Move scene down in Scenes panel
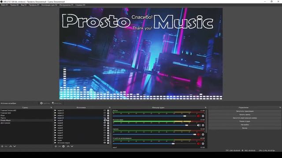Screen dimensions: 282x158 click(15, 146)
